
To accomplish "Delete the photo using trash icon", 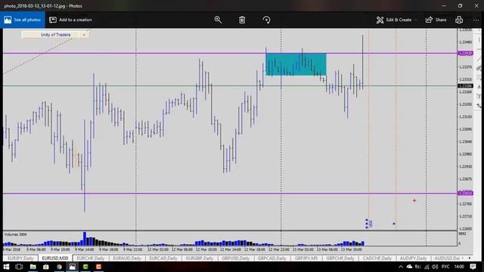I will click(x=242, y=20).
